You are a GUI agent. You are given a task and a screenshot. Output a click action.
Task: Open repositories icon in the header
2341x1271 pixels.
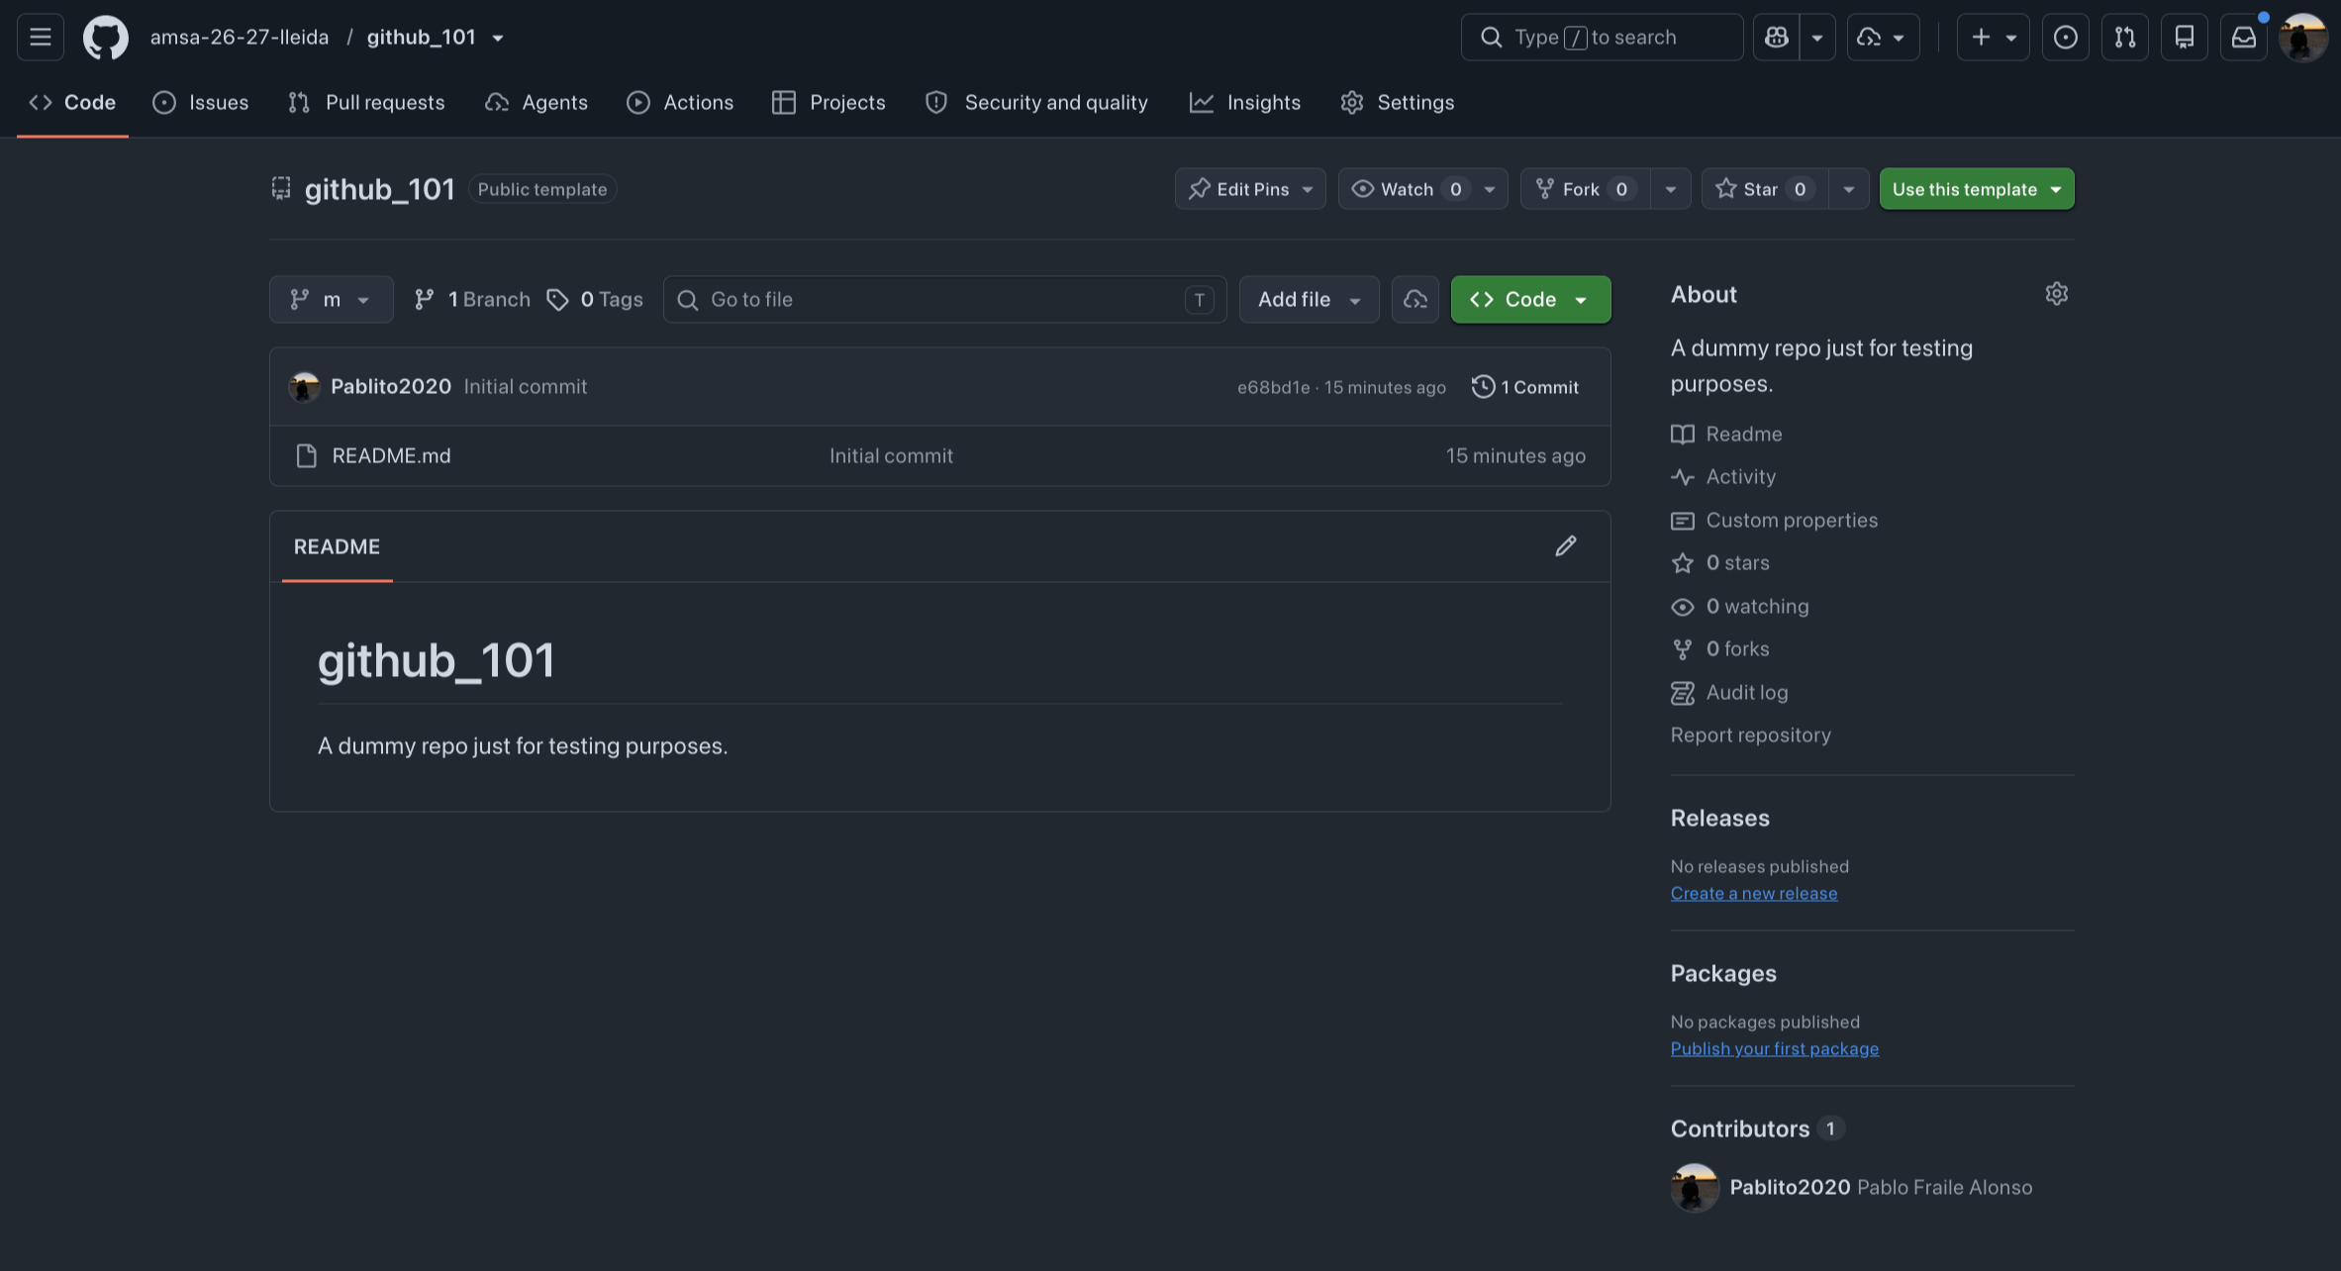tap(2185, 38)
